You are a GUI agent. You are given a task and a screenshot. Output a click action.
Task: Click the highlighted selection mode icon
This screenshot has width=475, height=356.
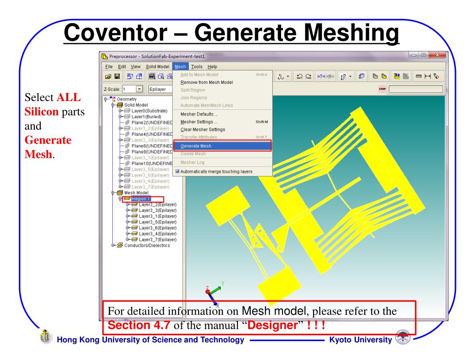click(x=152, y=76)
